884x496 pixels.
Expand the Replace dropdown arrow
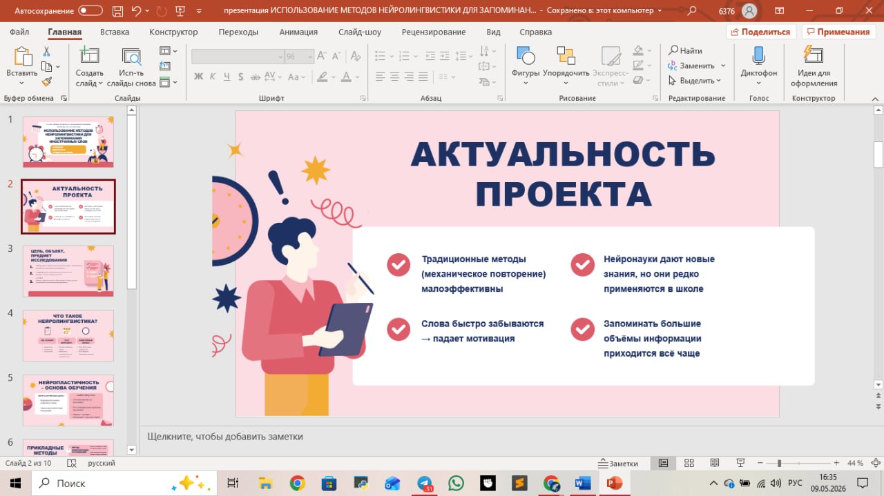(723, 66)
